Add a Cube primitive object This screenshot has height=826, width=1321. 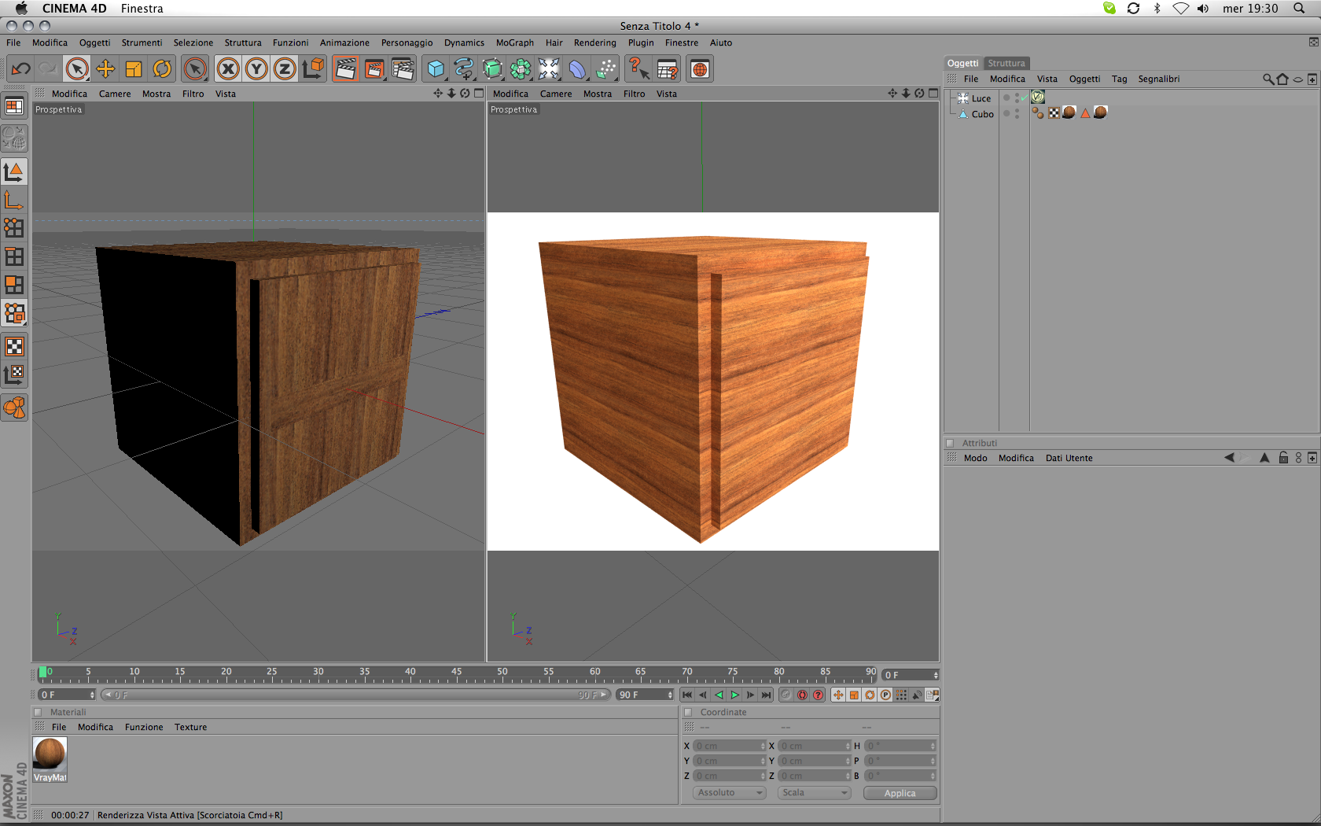(x=435, y=69)
